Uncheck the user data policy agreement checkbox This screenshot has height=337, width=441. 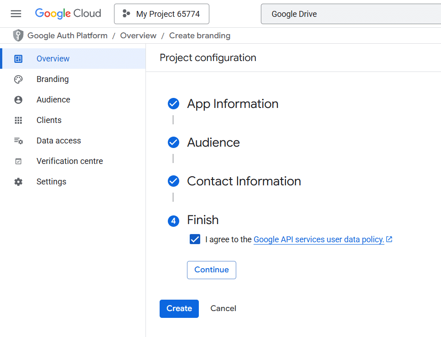pos(195,239)
